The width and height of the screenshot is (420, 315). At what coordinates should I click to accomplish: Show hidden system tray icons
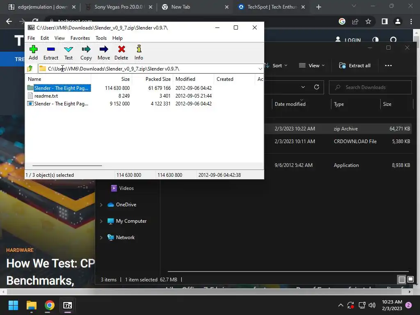(x=340, y=305)
